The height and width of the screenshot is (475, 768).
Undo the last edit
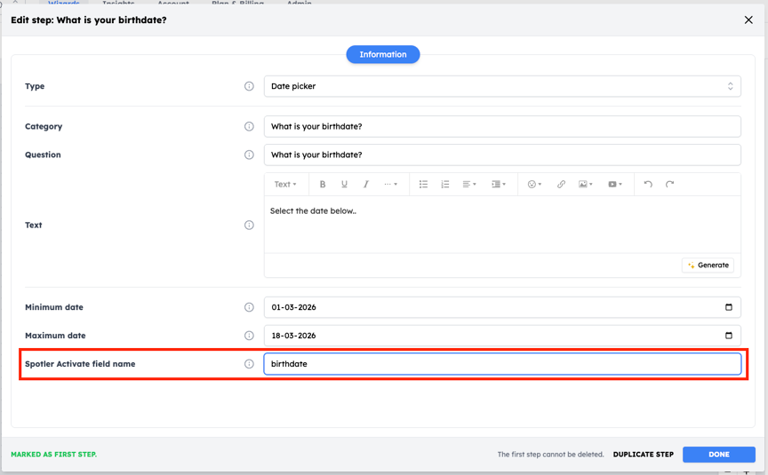[x=648, y=185]
